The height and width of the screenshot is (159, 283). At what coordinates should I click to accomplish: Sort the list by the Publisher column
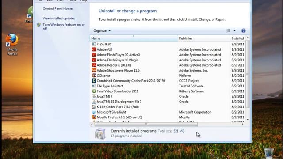click(x=203, y=38)
